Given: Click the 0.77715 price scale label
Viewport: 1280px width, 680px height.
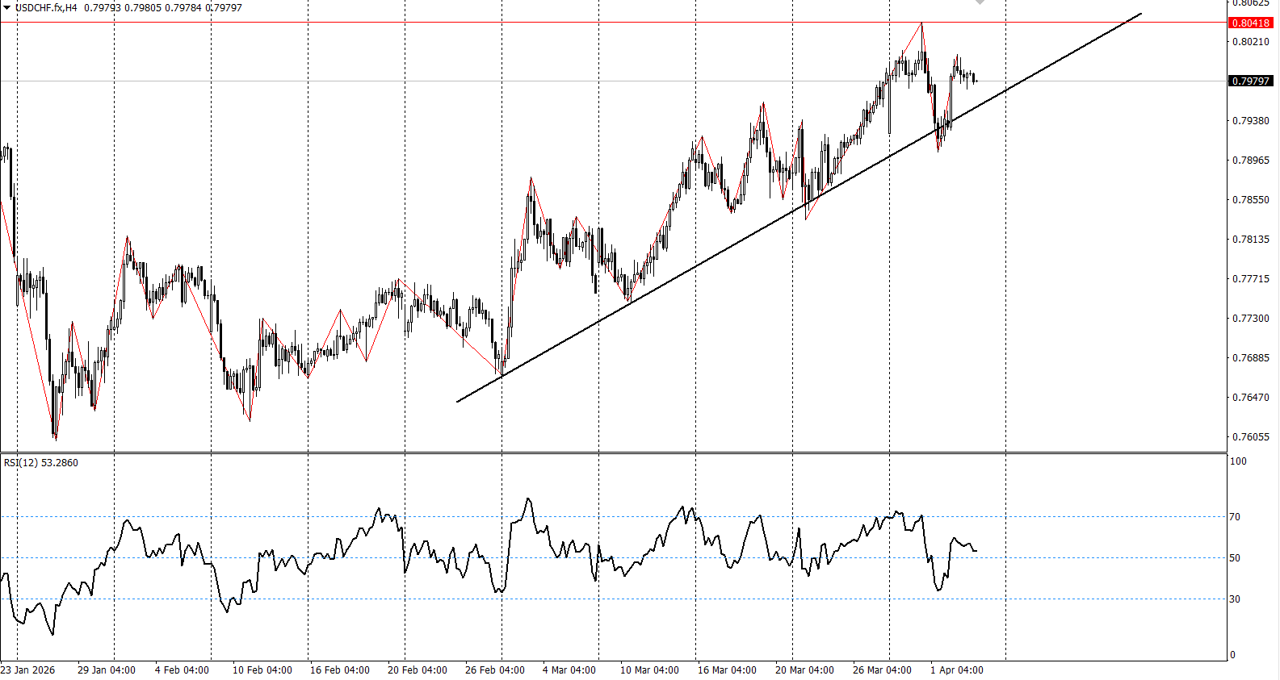Looking at the screenshot, I should 1250,278.
